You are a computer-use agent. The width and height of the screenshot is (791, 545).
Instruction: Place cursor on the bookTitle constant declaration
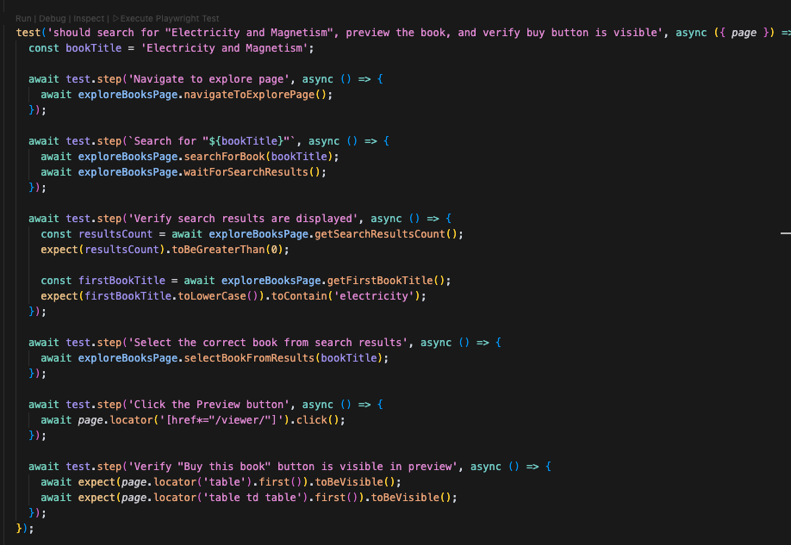coord(93,48)
